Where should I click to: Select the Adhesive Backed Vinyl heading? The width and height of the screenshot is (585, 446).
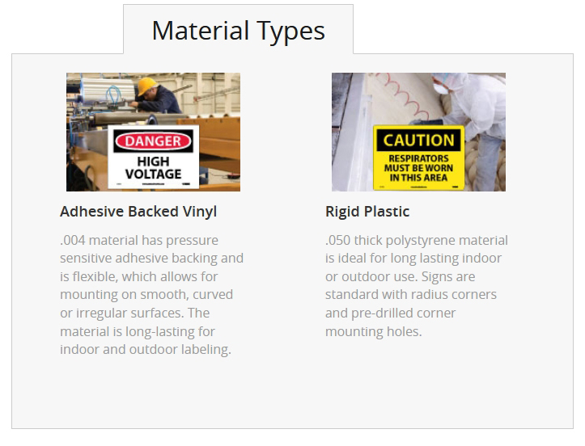tap(138, 211)
